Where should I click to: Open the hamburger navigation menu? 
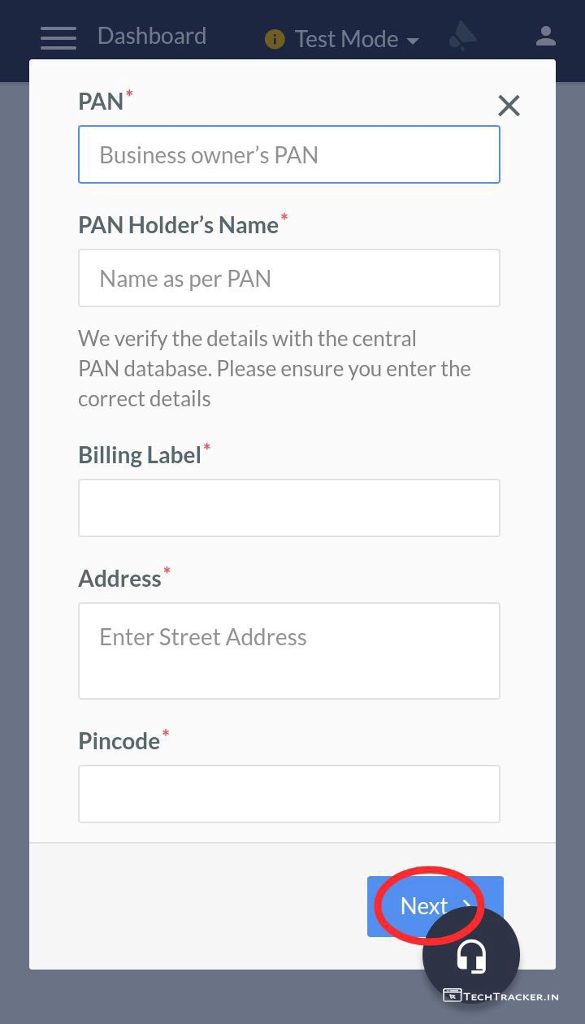[x=58, y=37]
